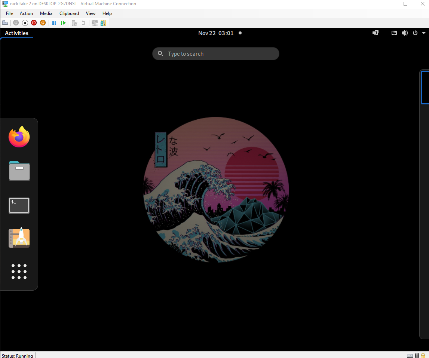Click the Status: Running text
Viewport: 429px width, 358px height.
17,356
